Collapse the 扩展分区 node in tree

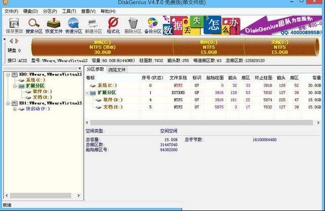15,86
